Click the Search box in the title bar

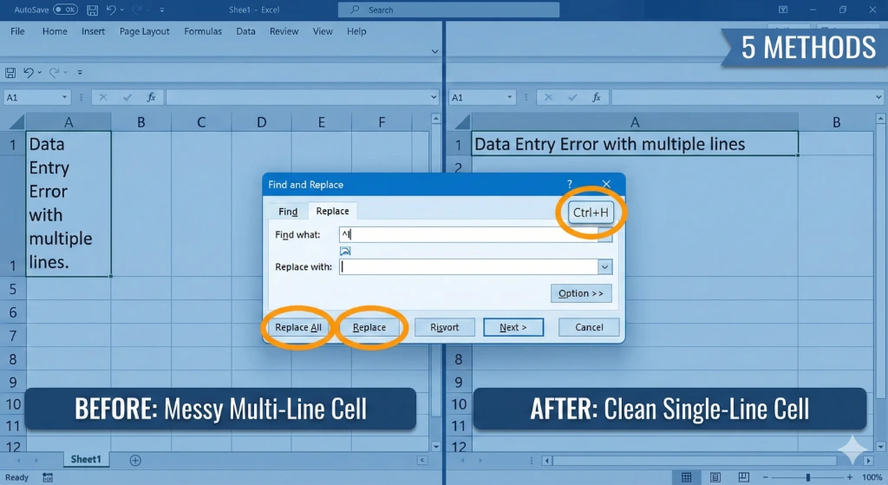pyautogui.click(x=448, y=10)
